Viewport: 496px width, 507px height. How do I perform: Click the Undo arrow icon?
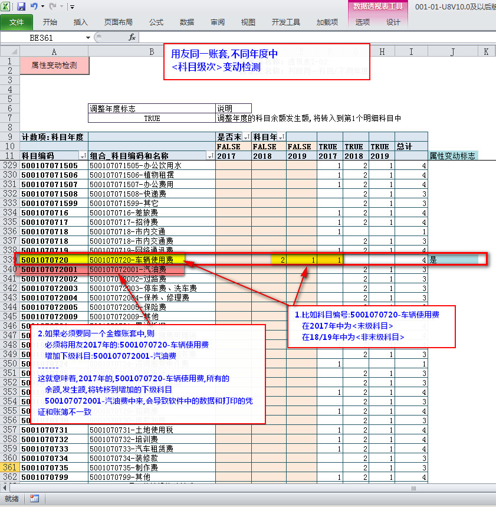click(x=34, y=6)
